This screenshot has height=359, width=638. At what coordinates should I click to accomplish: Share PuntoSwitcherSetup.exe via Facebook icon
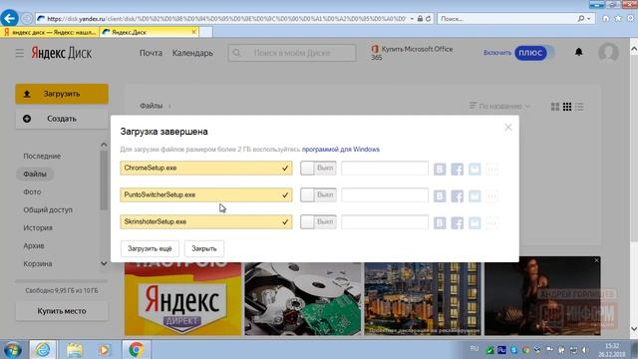coord(457,195)
